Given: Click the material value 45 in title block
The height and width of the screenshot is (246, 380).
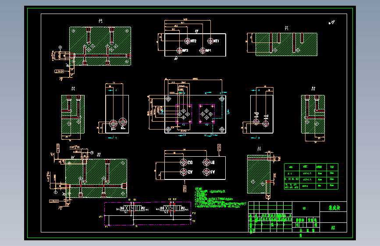Looking at the screenshot, I should pos(304,208).
